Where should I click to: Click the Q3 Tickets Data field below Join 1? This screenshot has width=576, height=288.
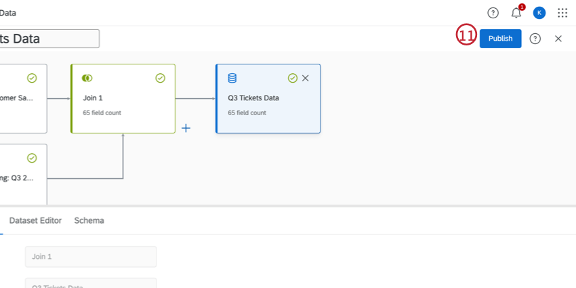point(91,284)
